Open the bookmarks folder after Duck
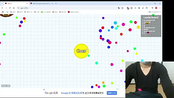The image size is (174, 98). pyautogui.click(x=63, y=12)
